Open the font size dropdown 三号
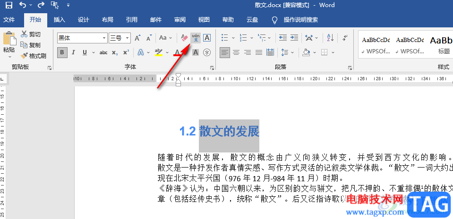Screen dimensions: 453x219 pyautogui.click(x=128, y=38)
